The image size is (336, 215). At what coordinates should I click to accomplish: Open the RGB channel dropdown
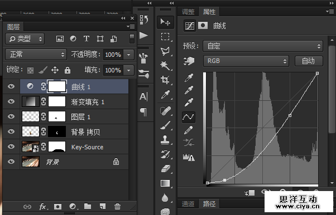click(x=246, y=61)
